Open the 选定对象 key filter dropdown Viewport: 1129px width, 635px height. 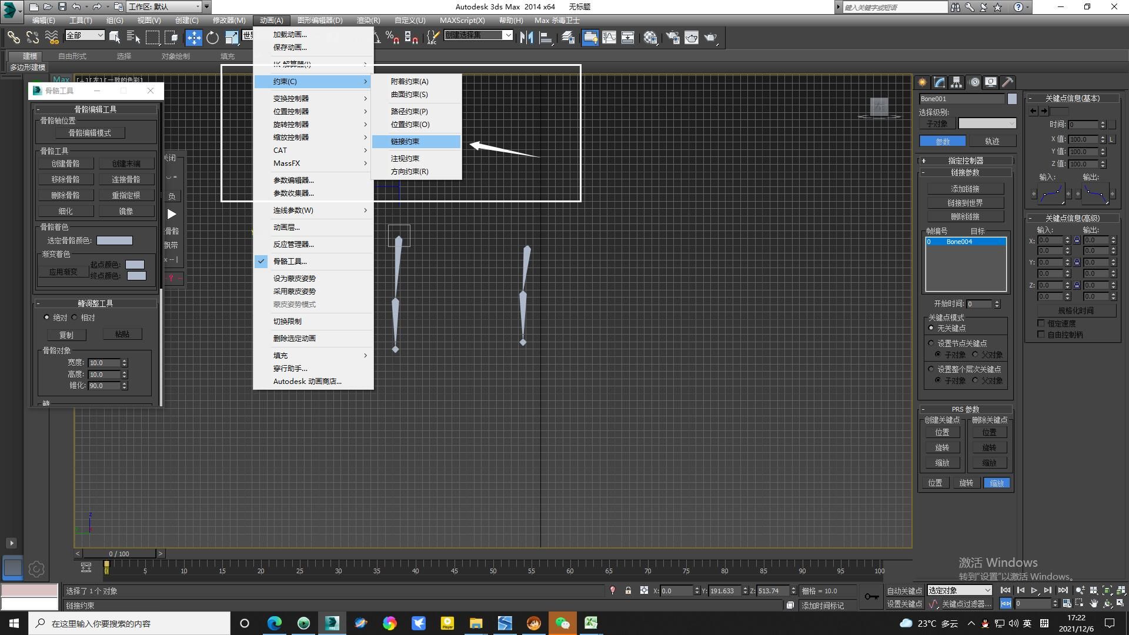960,590
